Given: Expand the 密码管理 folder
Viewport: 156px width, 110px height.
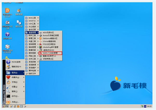Looking at the screenshot, I should [x=32, y=44].
